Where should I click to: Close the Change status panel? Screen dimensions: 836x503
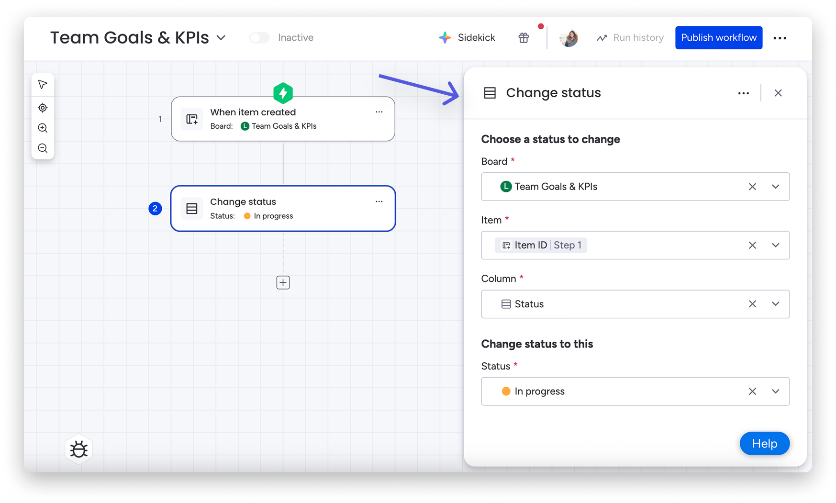[x=778, y=93]
